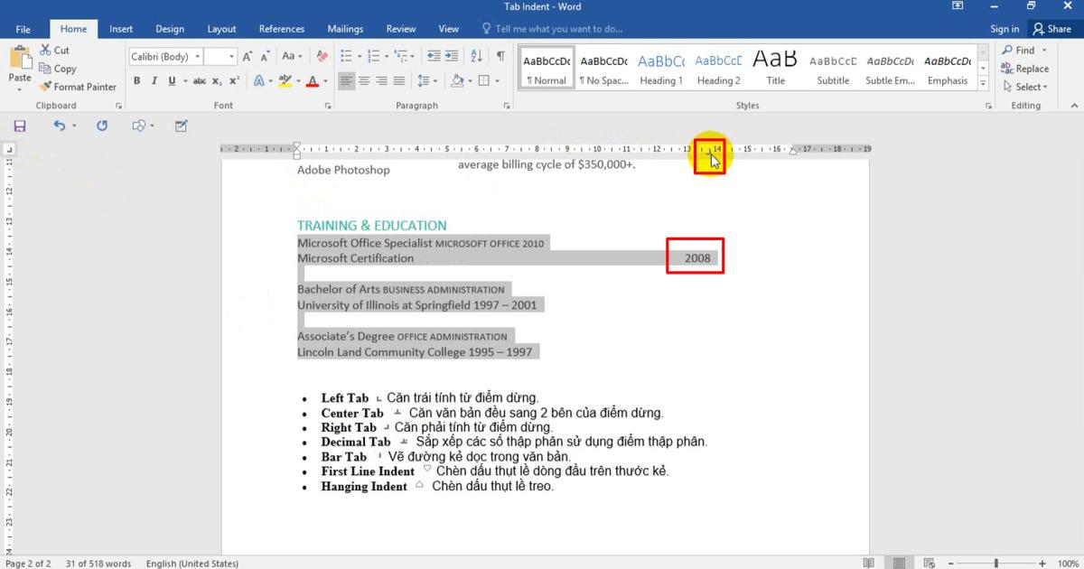Screen dimensions: 1084x569
Task: Toggle Show/Hide paragraph marks
Action: click(500, 56)
